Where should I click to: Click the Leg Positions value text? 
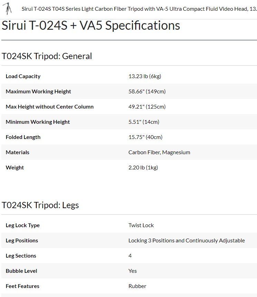[x=187, y=240]
